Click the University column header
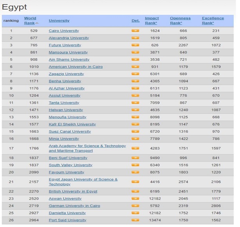This screenshot has width=240, height=227. pos(59,20)
